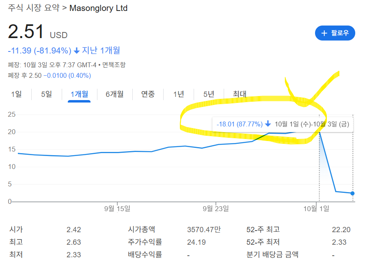The image size is (380, 265).
Task: Select the active 1개월 tab
Action: tap(79, 94)
